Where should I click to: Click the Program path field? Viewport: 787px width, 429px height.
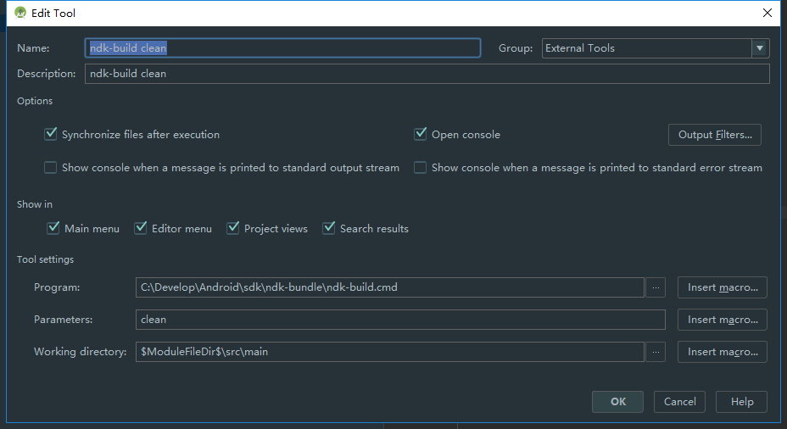tap(390, 287)
